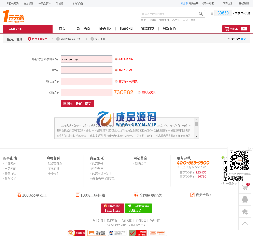
Task: Open 购物公益 footer link
Action: [141, 164]
